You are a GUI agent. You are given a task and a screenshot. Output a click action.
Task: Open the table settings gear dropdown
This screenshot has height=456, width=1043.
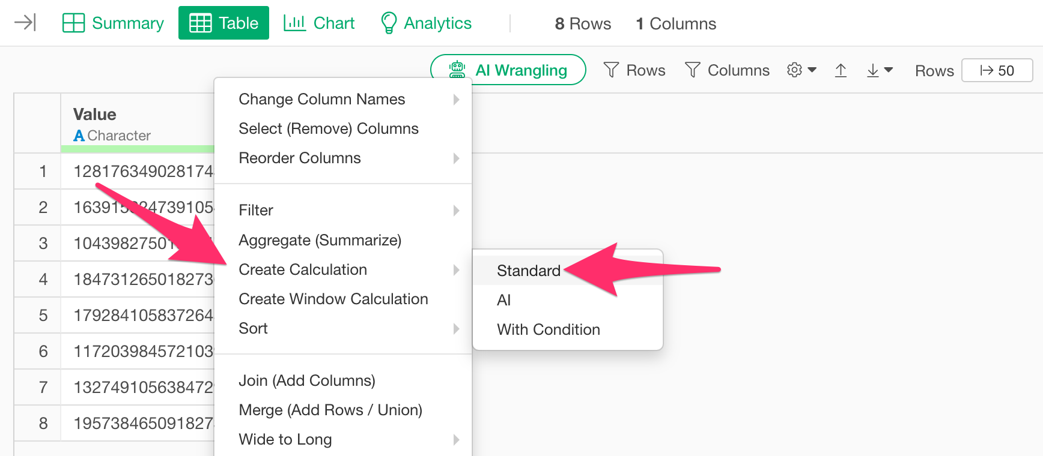[801, 70]
